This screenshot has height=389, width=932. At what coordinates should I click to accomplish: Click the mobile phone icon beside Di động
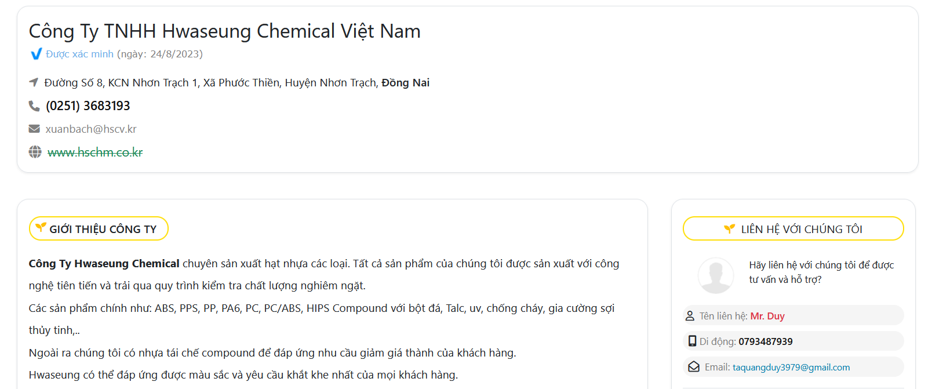click(692, 341)
